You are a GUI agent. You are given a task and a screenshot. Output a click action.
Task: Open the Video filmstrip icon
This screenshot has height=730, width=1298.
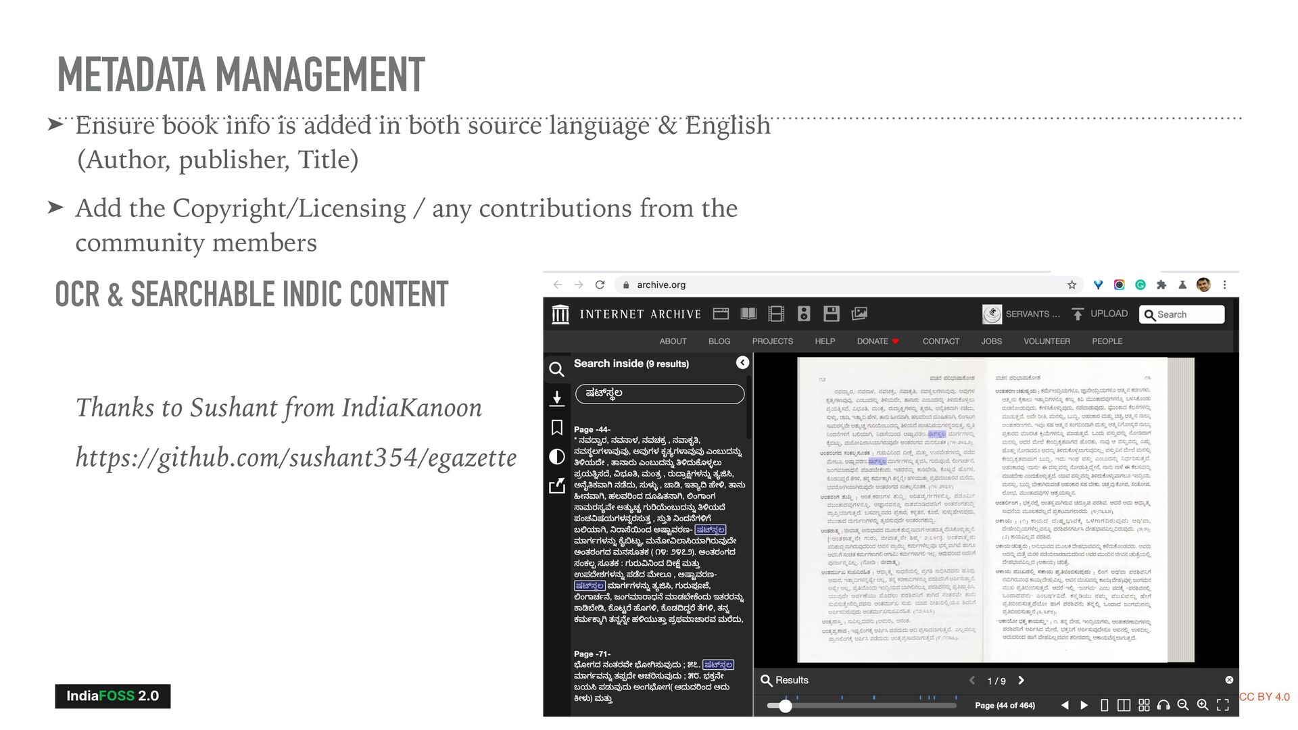click(x=776, y=314)
